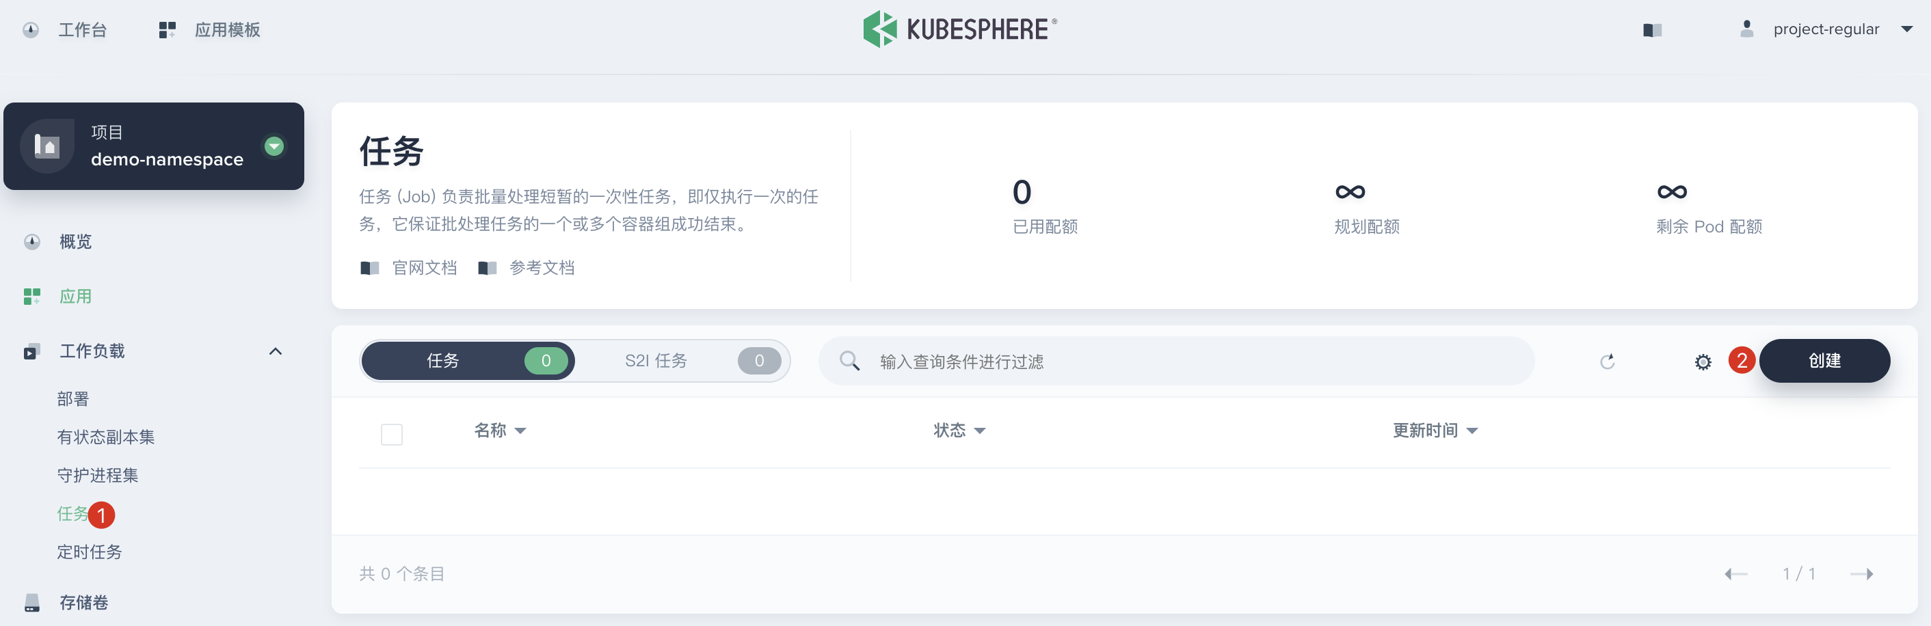Open the 状态 status sort dropdown
This screenshot has height=626, width=1931.
point(959,431)
